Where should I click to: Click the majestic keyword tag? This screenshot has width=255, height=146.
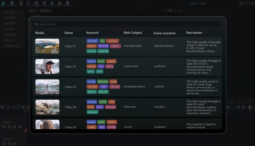[x=115, y=46]
